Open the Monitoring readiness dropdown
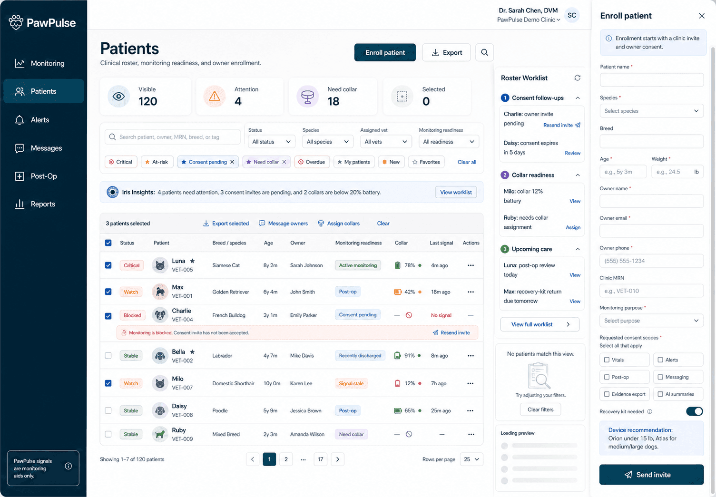Viewport: 716px width, 497px height. [x=449, y=142]
